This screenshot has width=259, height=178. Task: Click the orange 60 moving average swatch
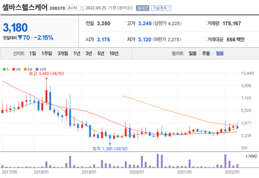click(x=25, y=69)
